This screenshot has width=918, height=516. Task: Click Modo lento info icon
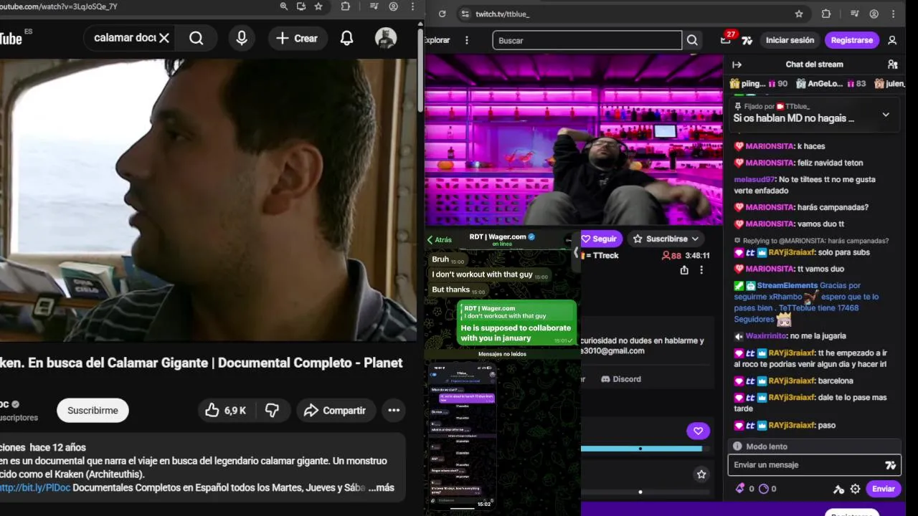pos(737,446)
